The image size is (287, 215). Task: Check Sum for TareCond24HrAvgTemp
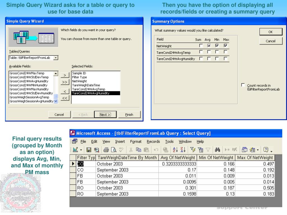point(201,52)
